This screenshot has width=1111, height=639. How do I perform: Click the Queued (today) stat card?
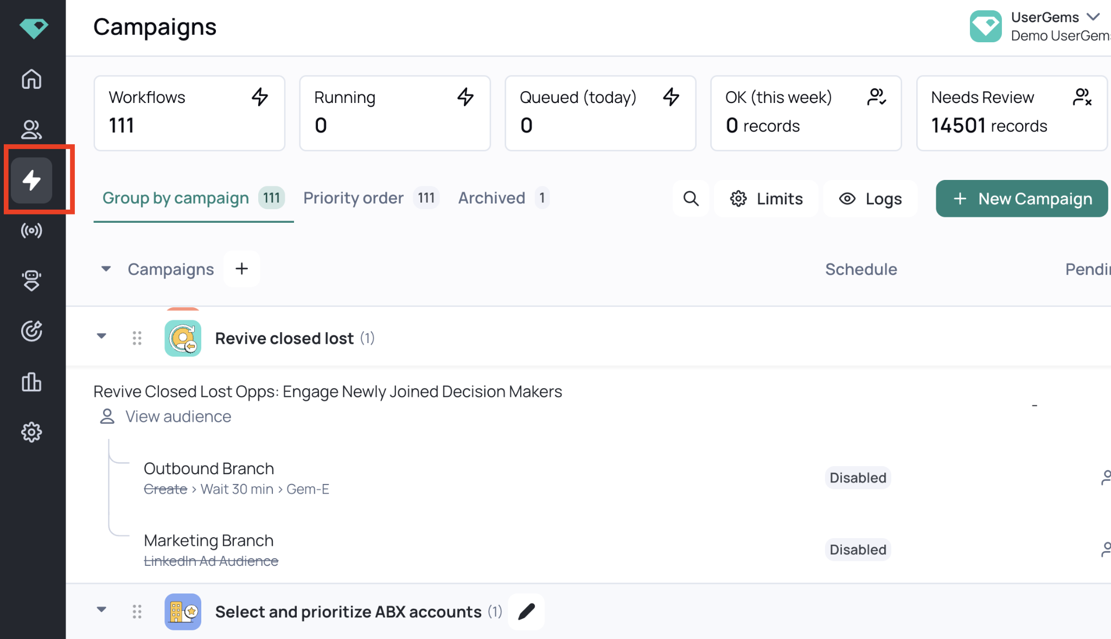pos(601,113)
